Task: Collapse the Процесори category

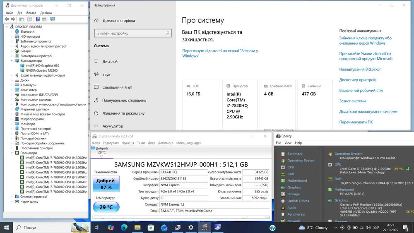Action: coord(12,153)
